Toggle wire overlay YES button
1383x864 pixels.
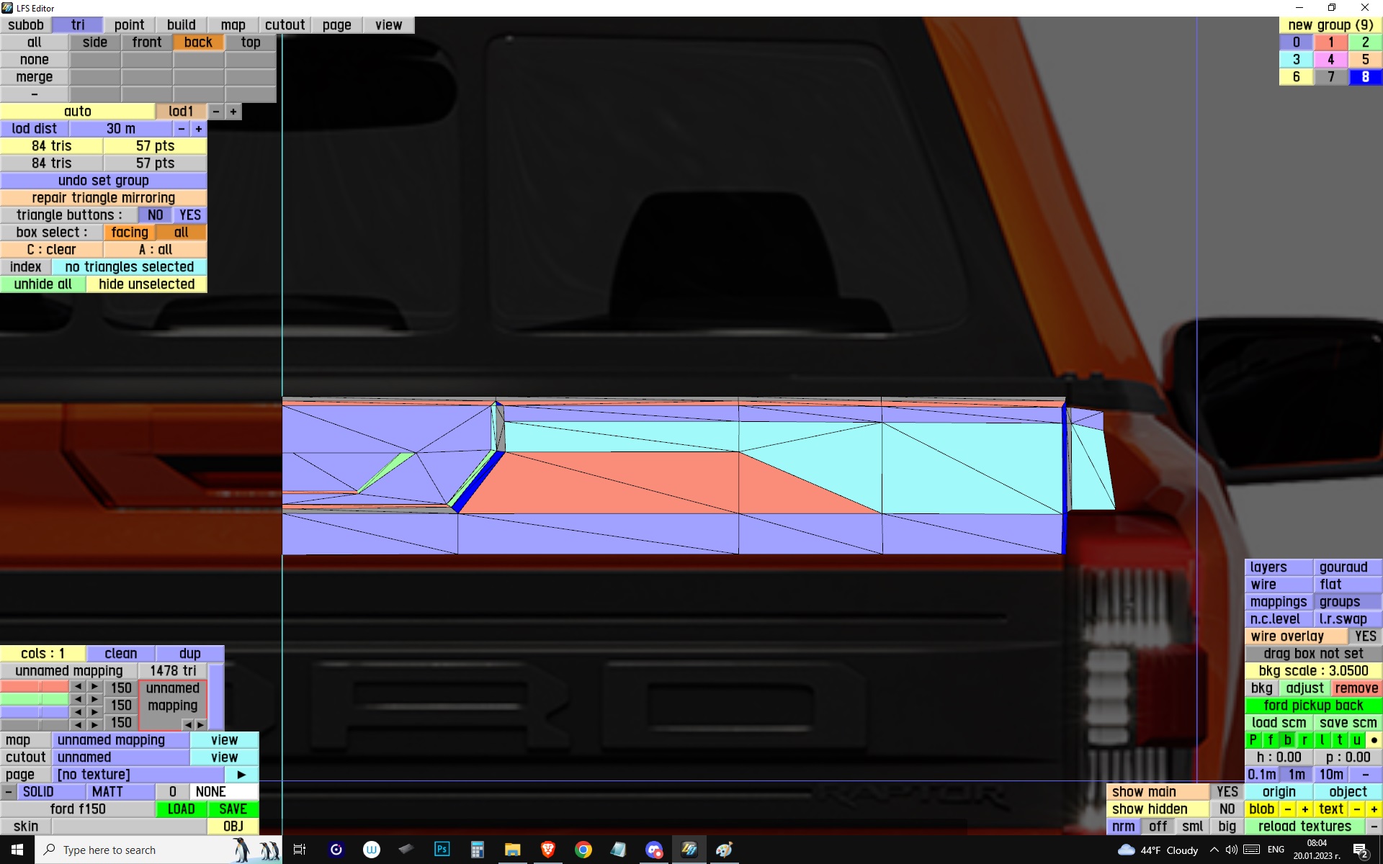1365,636
